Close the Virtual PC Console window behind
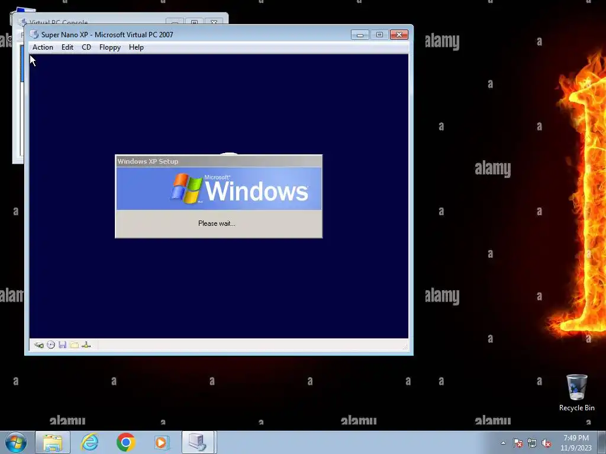 (214, 22)
